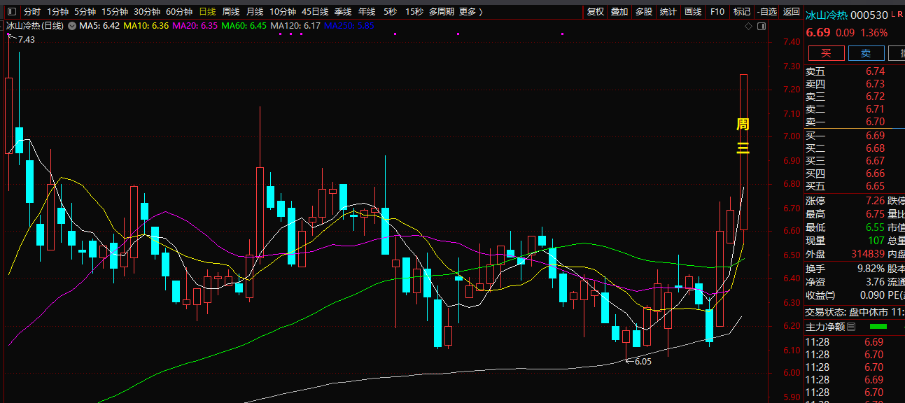Switch to the 周线 weekly tab

231,11
